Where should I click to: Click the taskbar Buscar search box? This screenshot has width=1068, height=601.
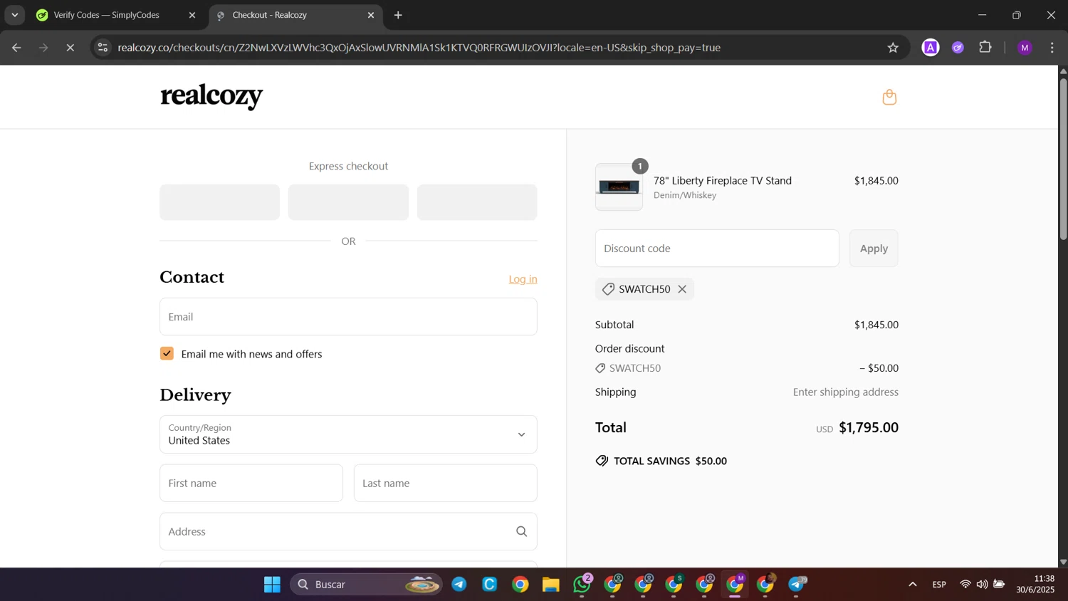(x=367, y=585)
